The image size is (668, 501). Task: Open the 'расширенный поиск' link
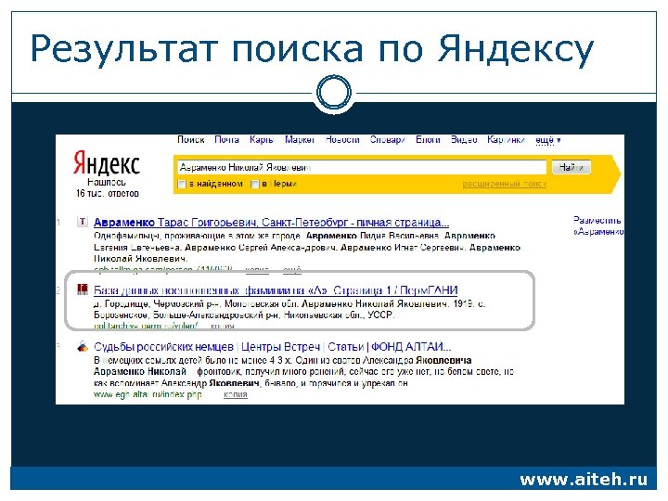coord(505,184)
